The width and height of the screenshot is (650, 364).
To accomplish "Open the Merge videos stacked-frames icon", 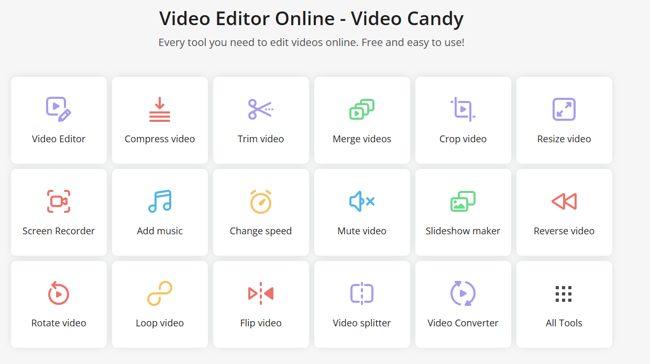I will click(362, 109).
